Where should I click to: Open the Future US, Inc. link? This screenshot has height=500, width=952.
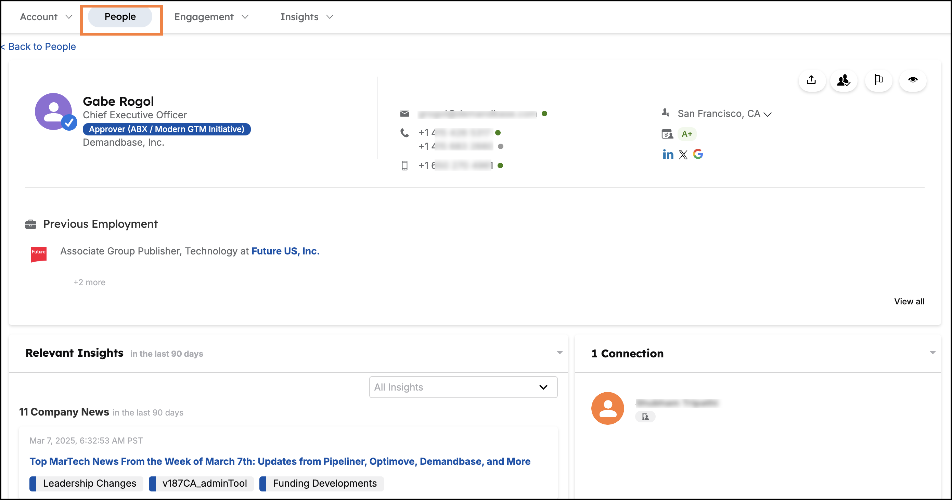[285, 251]
